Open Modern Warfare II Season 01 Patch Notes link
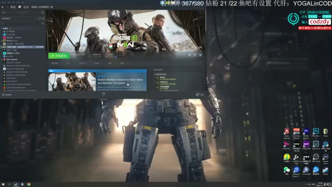332x187 pixels. (120, 81)
